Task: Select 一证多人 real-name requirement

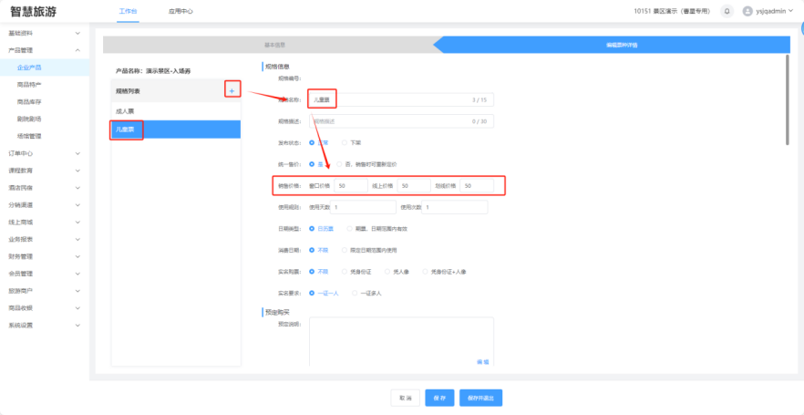Action: (x=355, y=293)
